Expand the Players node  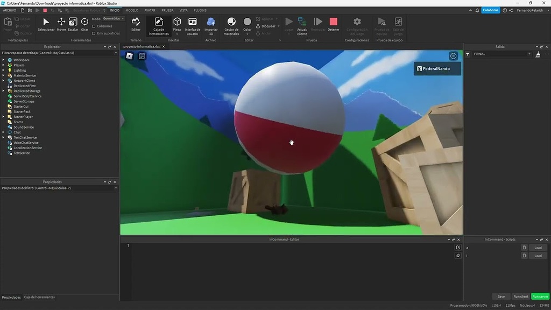(4, 65)
